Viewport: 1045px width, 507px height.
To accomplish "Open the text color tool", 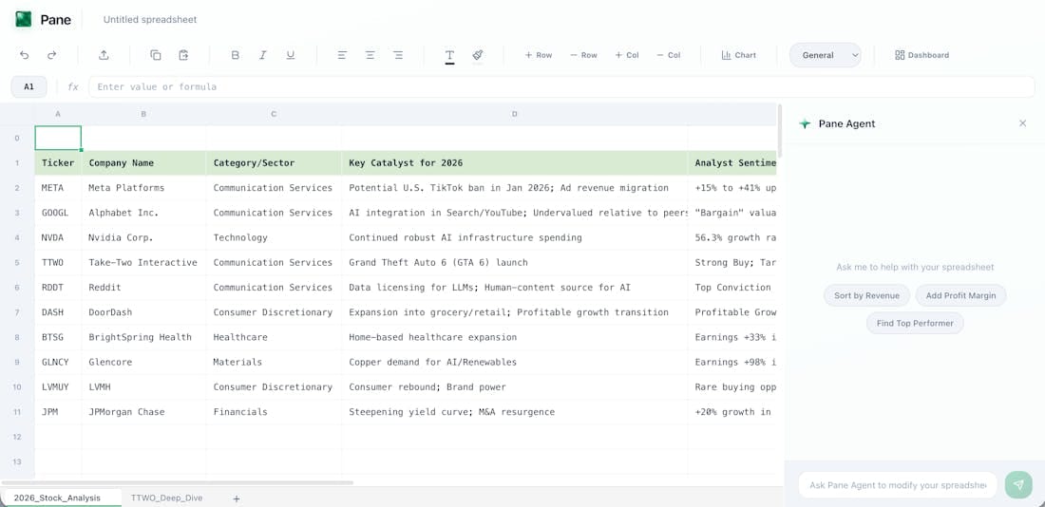I will tap(450, 56).
